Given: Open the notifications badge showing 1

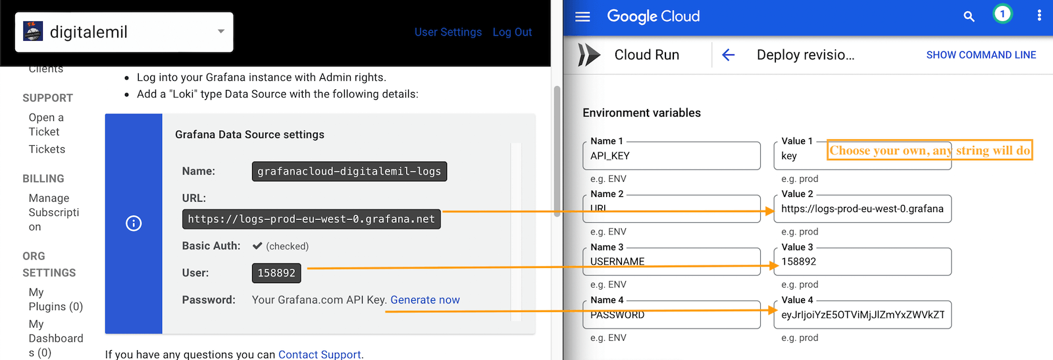Looking at the screenshot, I should pyautogui.click(x=1002, y=14).
